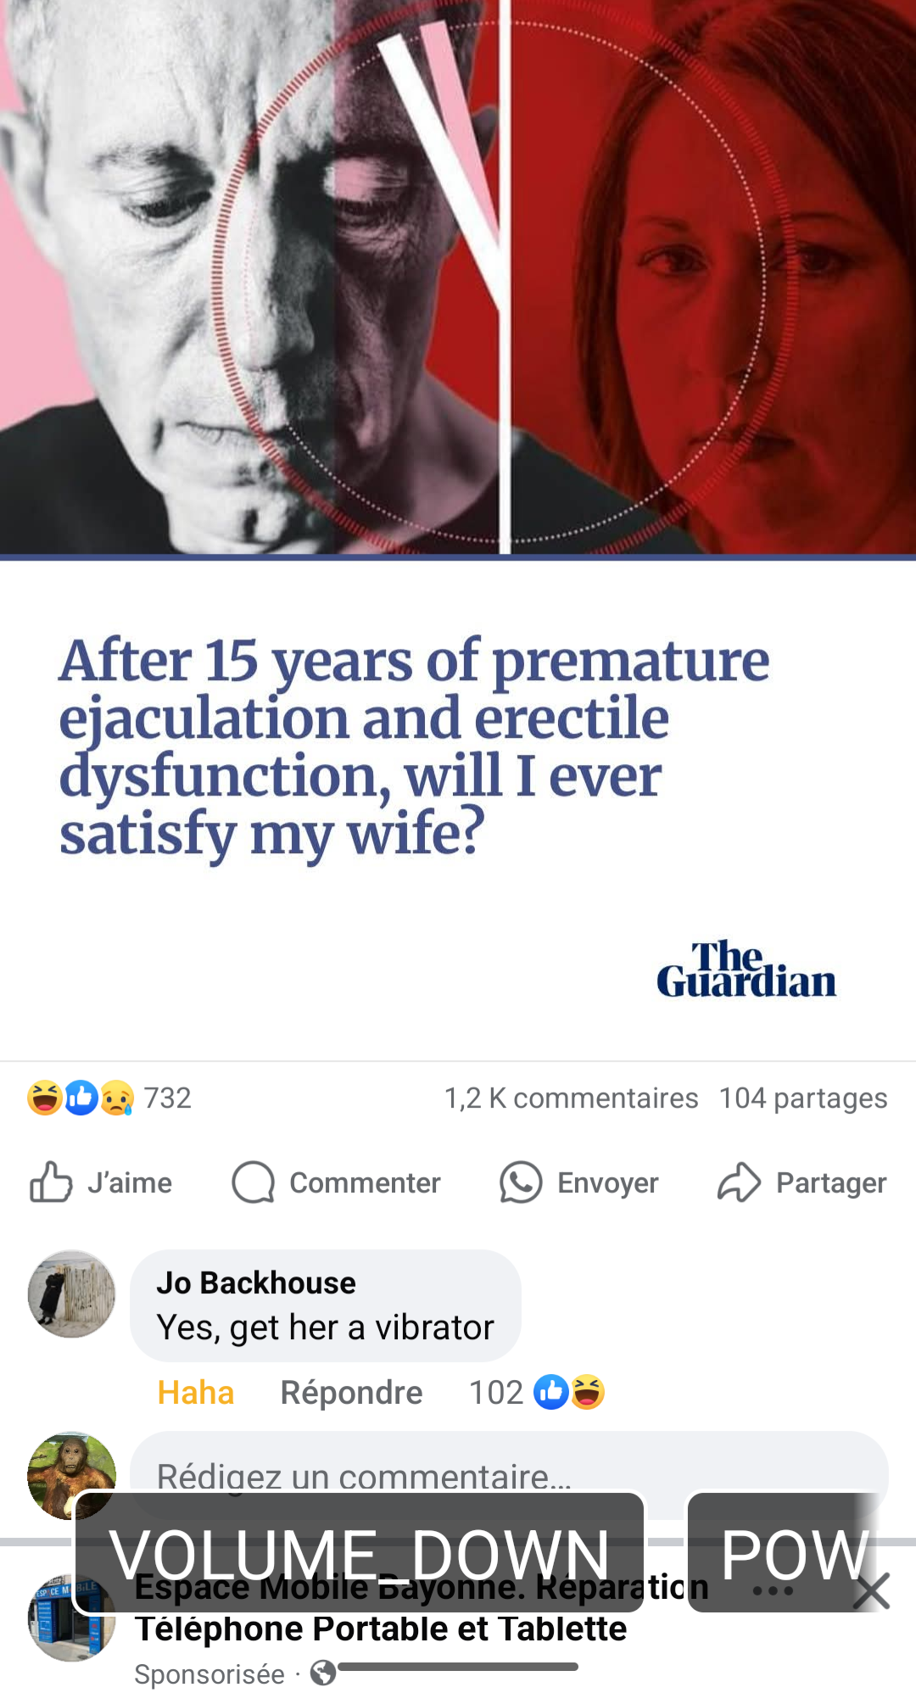Dismiss the sponsored post with the X
This screenshot has height=1693, width=916.
[x=871, y=1590]
